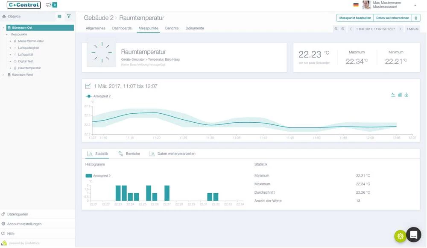This screenshot has height=248, width=427.
Task: Switch chart to bar graph view
Action: point(400,94)
